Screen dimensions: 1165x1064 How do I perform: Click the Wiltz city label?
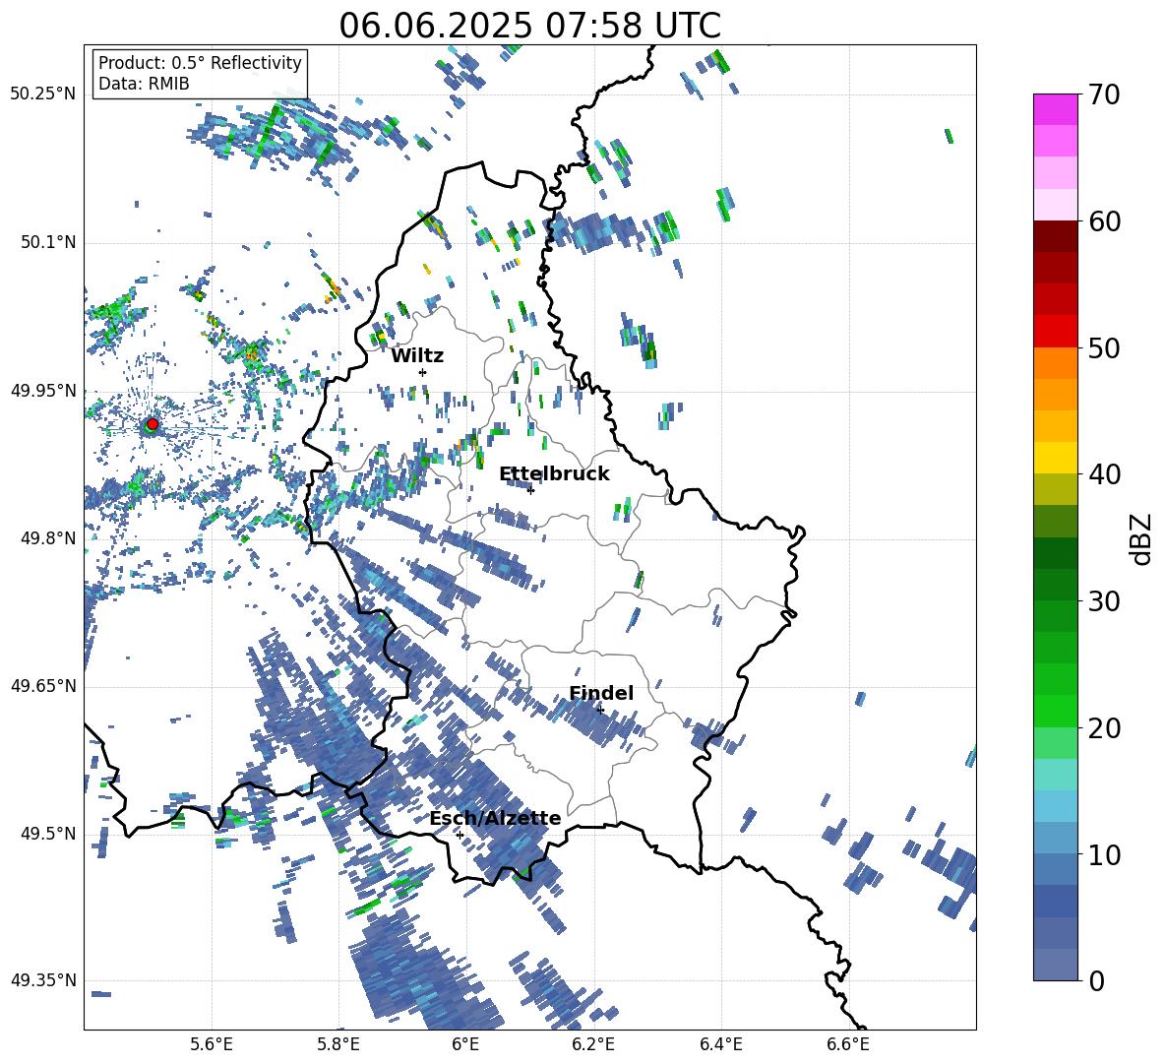(417, 356)
